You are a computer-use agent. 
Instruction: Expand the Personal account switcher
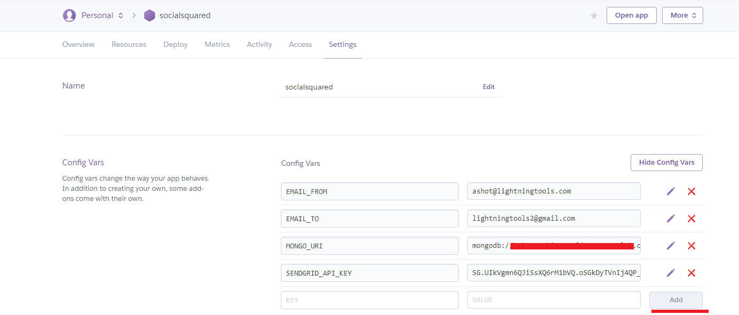tap(121, 15)
